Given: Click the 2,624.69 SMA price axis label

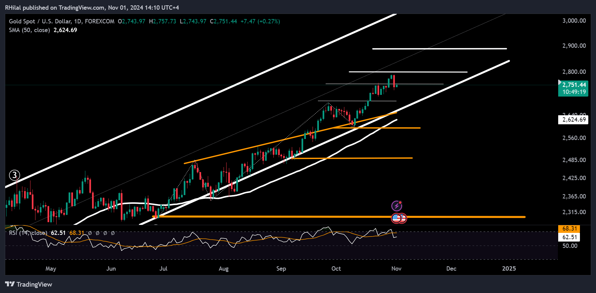Looking at the screenshot, I should 573,120.
